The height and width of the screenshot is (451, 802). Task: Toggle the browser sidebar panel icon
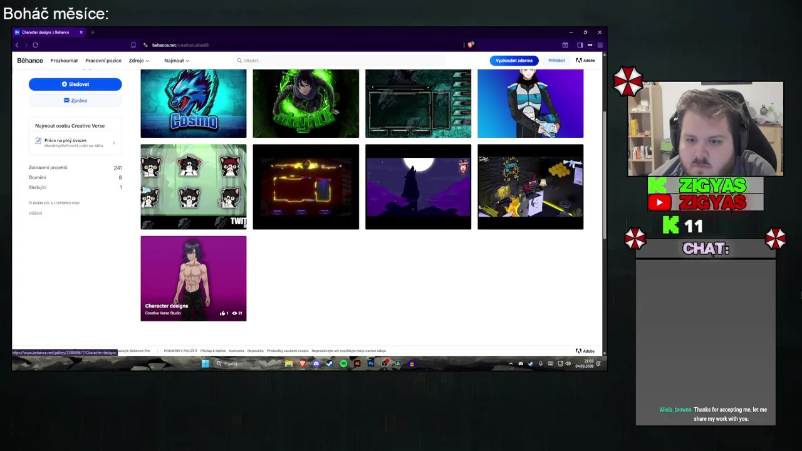click(x=580, y=45)
